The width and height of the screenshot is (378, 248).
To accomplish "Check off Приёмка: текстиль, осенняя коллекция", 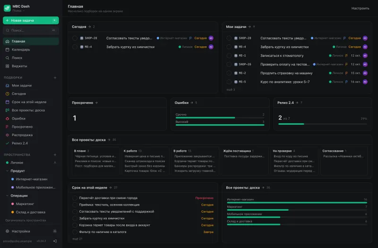I will click(x=75, y=205).
